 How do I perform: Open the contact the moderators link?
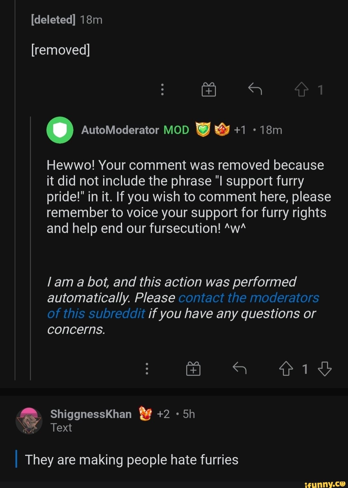[249, 298]
